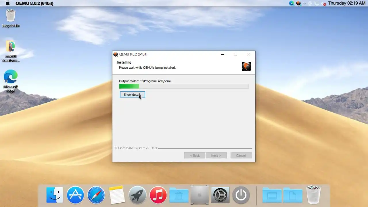Click the 'Installing' heading text

[x=124, y=62]
